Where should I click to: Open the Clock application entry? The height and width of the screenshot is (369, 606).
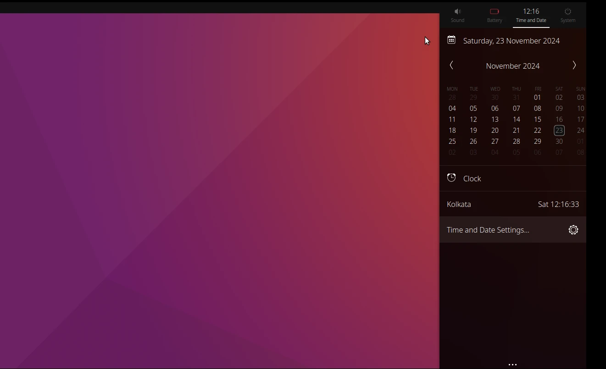(x=472, y=179)
